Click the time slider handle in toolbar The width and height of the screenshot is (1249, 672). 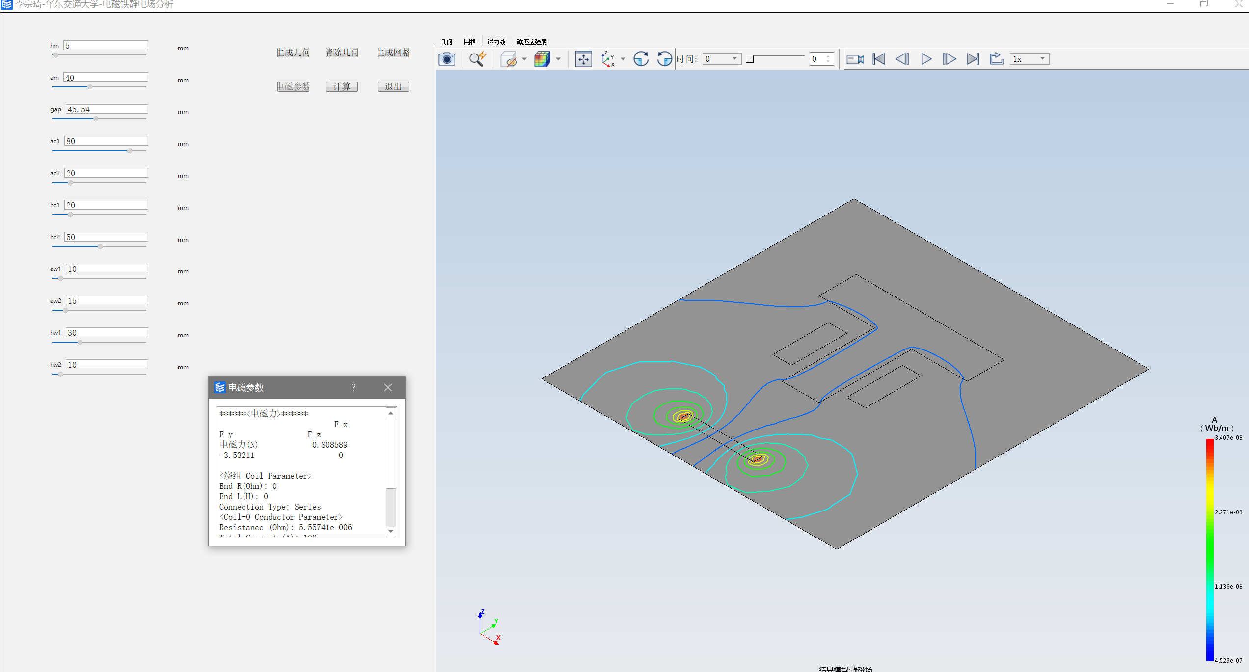click(x=750, y=59)
